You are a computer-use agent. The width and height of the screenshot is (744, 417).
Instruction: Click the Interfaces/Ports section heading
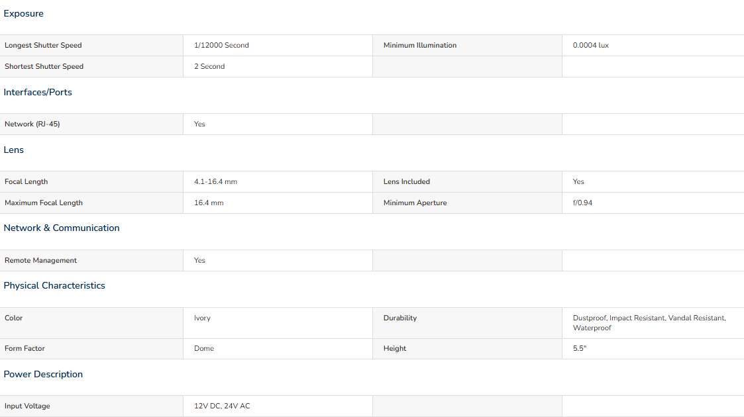38,93
